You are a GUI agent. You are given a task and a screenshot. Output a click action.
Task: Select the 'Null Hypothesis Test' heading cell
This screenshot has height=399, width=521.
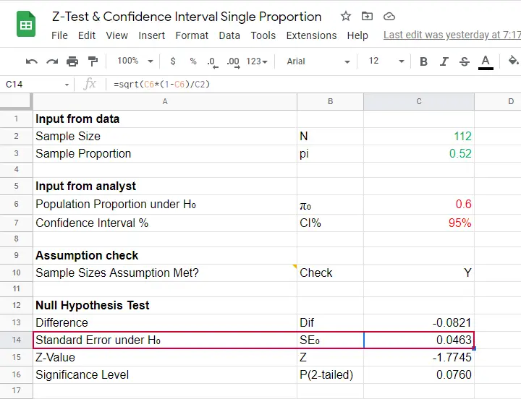pyautogui.click(x=165, y=305)
